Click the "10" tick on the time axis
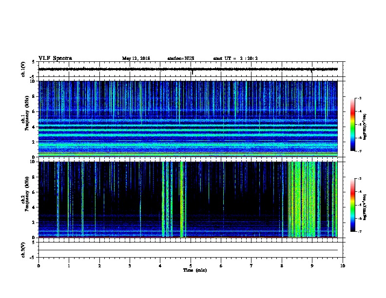The image size is (386, 298). (x=343, y=266)
